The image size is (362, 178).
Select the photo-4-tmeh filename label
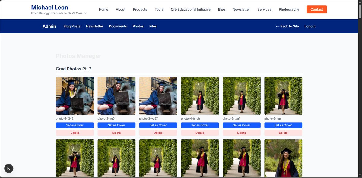click(x=190, y=119)
